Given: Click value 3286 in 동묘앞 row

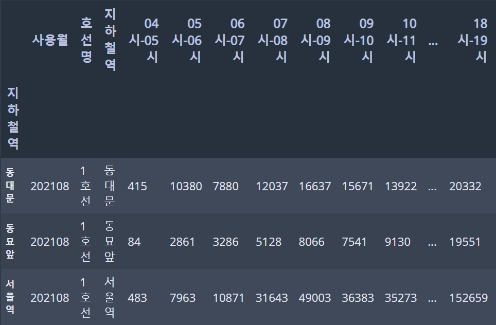Looking at the screenshot, I should pyautogui.click(x=225, y=242).
